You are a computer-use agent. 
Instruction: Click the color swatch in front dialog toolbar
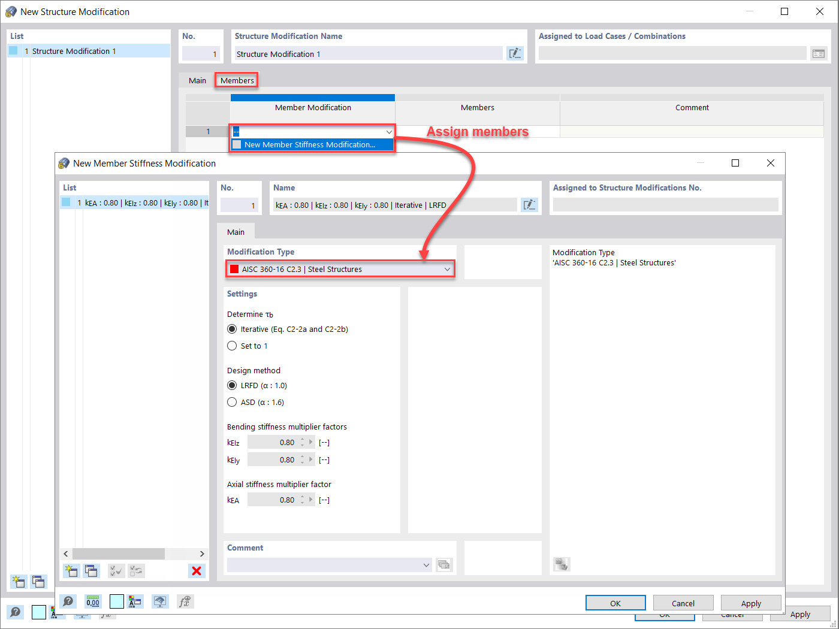(117, 601)
